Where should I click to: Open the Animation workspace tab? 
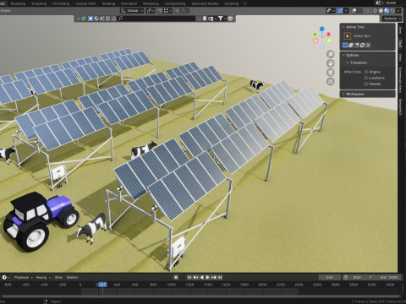[x=129, y=3]
